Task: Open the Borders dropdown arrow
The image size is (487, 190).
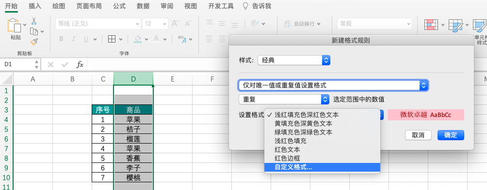Action: click(121, 39)
